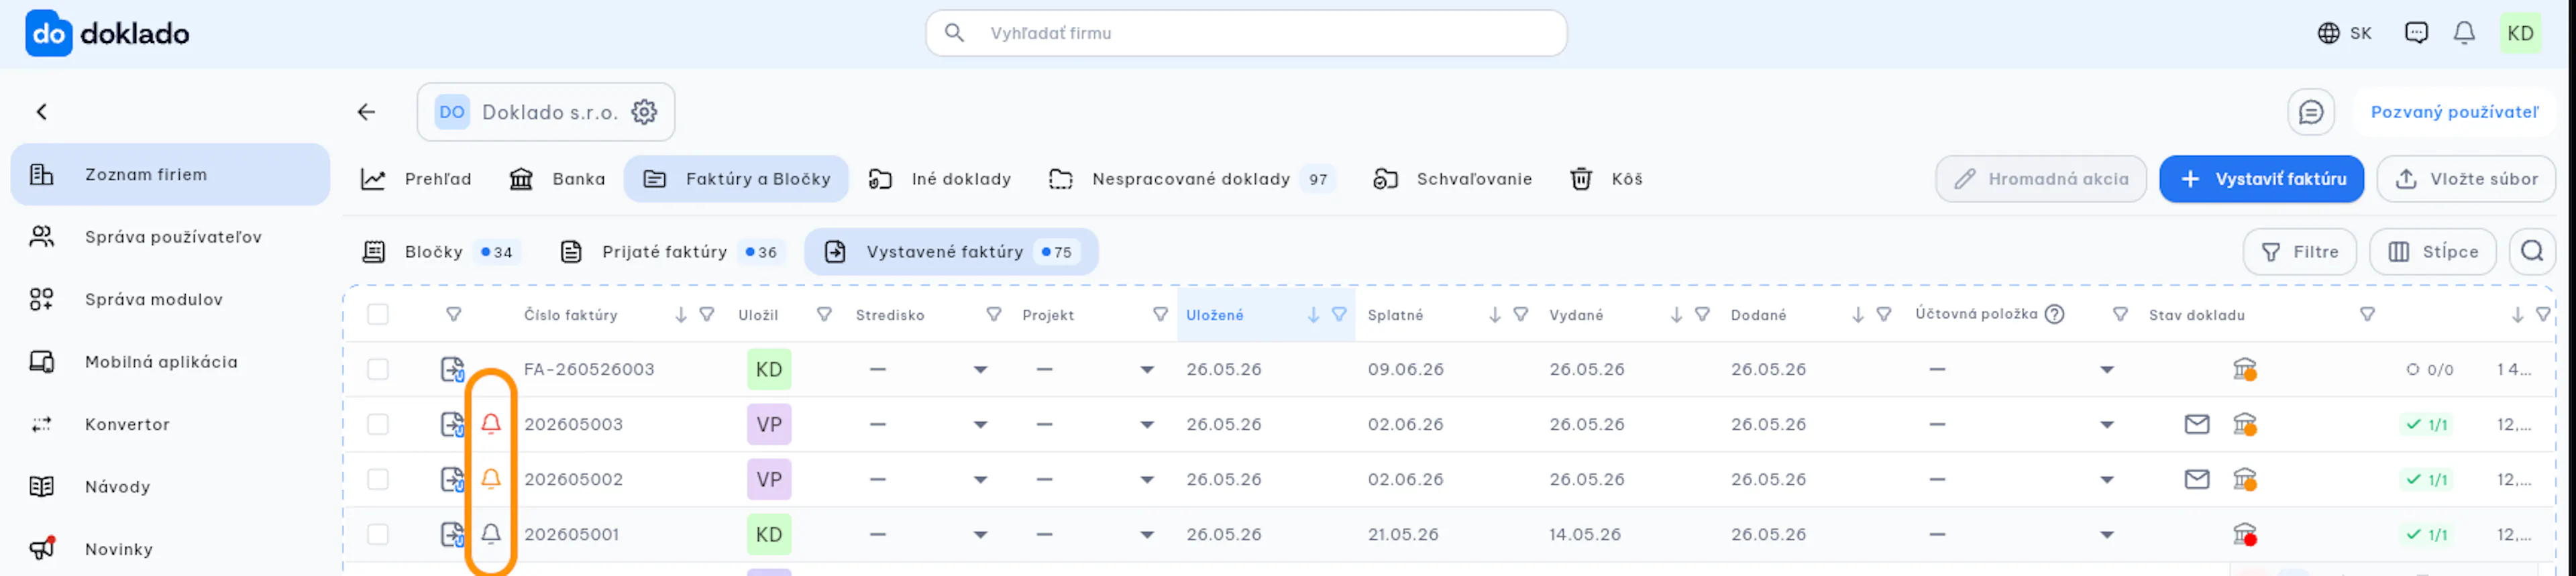Click the orange bell on invoice 202605002

491,479
